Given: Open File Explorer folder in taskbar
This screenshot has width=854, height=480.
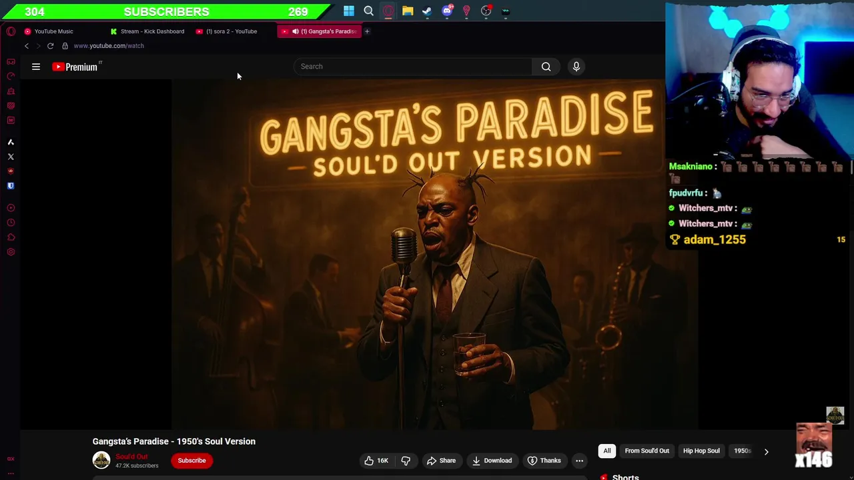Looking at the screenshot, I should click(x=408, y=11).
